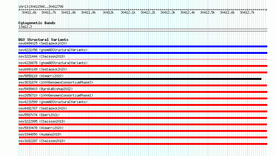Open nsv4231599 (gnomADStructuralVariants) label
Viewport: 276px width, 156px height.
click(x=53, y=102)
